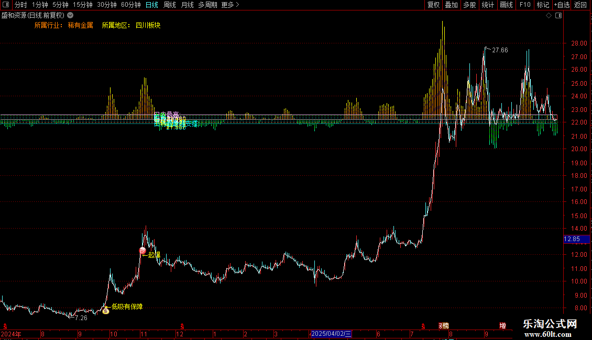Click the S marker near month 7
Screen dimensions: 592x340
(x=423, y=326)
